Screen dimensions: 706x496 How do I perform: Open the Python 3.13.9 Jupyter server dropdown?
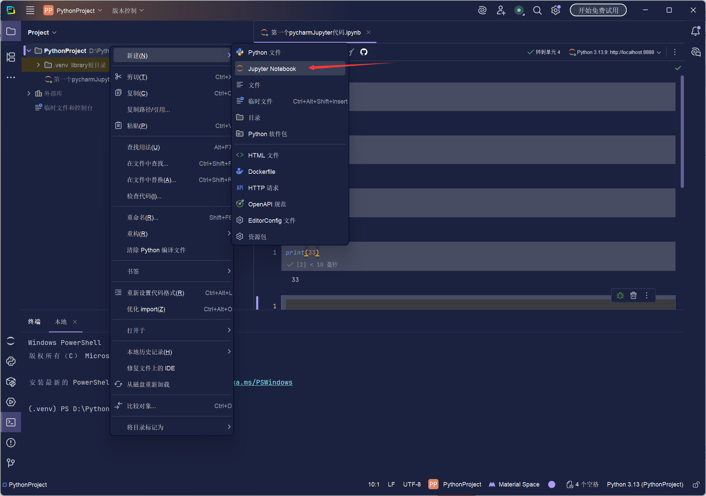(x=615, y=52)
